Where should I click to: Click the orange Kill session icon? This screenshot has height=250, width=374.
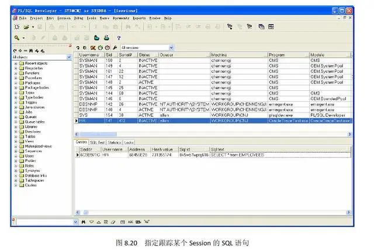click(93, 48)
